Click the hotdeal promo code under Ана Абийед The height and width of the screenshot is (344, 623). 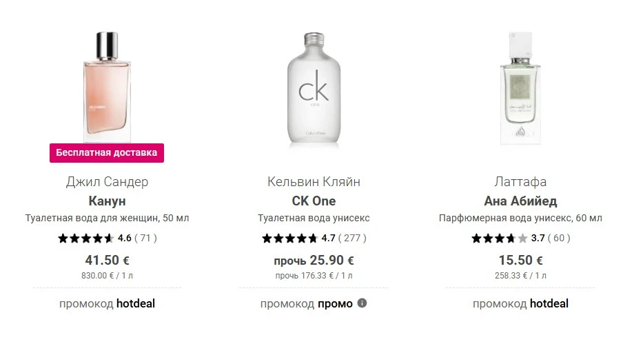click(x=549, y=303)
